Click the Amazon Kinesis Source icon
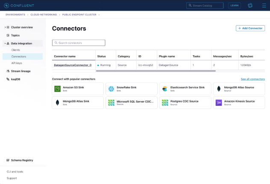 [x=219, y=103]
